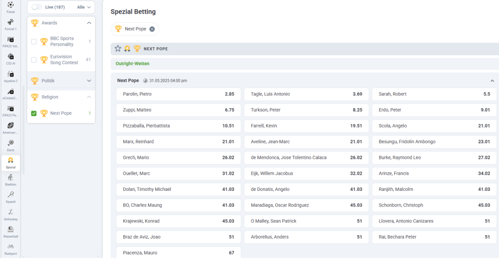Expand the Politik section
The image size is (499, 259).
coord(89,81)
